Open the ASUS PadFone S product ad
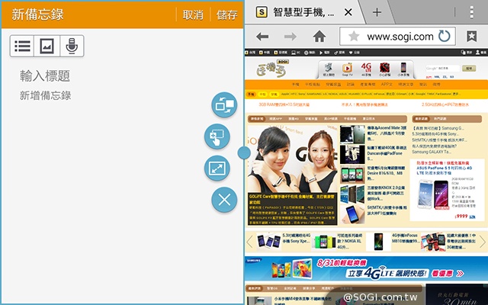 pos(446,190)
